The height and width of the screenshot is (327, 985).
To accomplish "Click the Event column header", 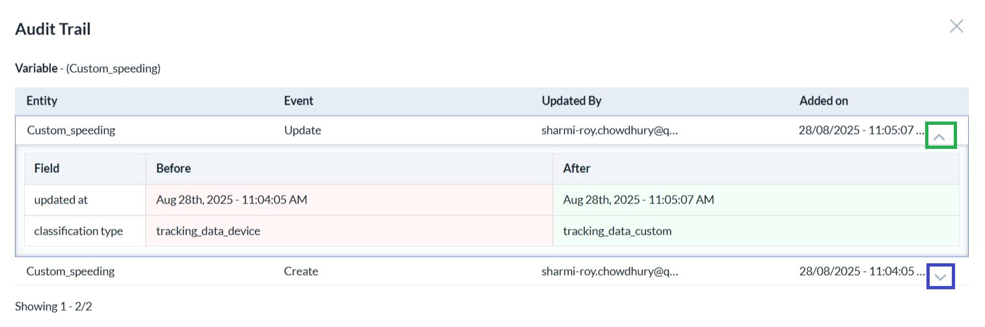I will coord(299,101).
